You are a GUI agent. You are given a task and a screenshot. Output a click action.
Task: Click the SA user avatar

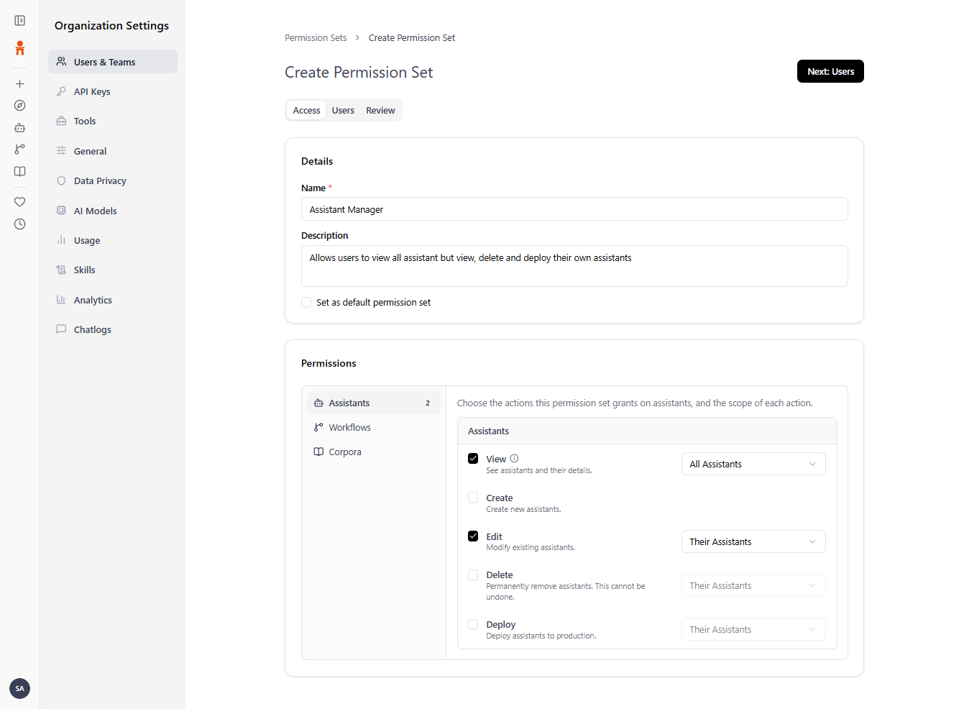(20, 688)
